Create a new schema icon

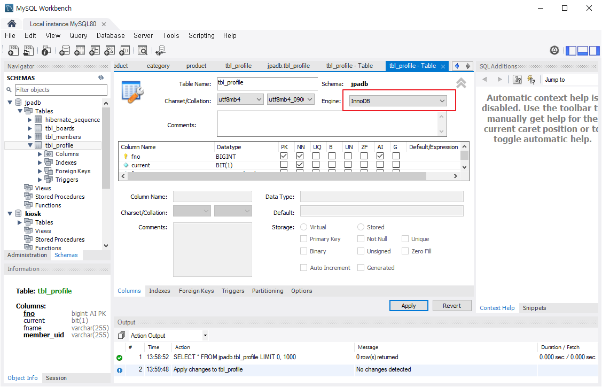pyautogui.click(x=65, y=50)
